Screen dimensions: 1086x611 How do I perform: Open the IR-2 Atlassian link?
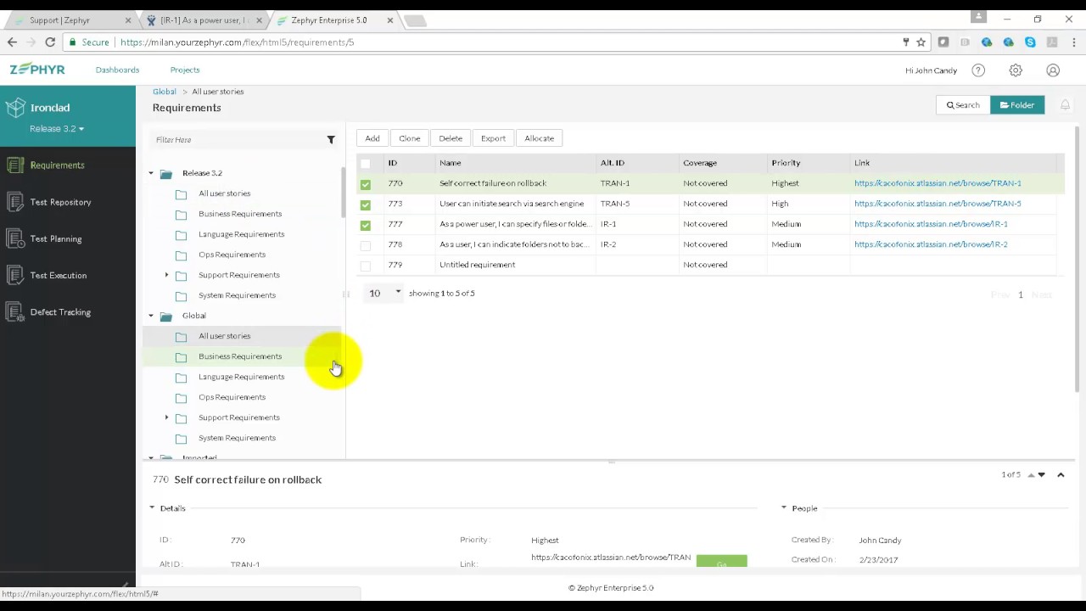tap(931, 244)
